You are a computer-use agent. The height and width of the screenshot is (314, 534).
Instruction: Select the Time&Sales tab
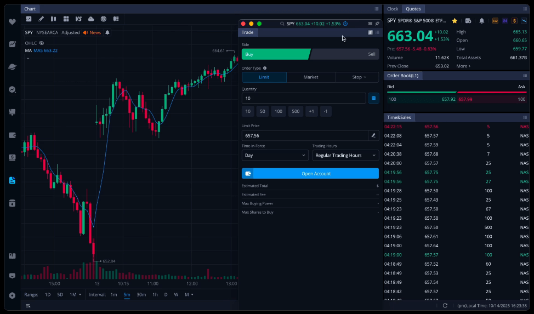pyautogui.click(x=399, y=117)
